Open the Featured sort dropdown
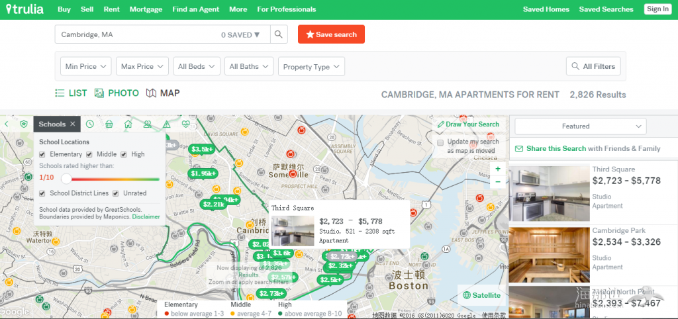The height and width of the screenshot is (319, 678). 580,126
